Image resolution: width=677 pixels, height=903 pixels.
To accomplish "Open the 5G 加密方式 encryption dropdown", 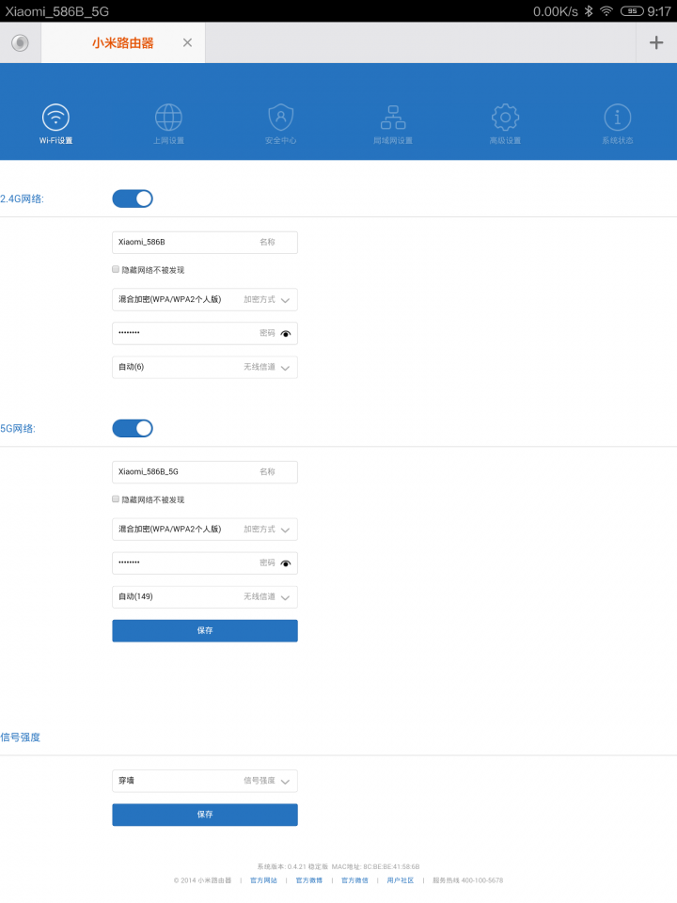I will point(205,530).
